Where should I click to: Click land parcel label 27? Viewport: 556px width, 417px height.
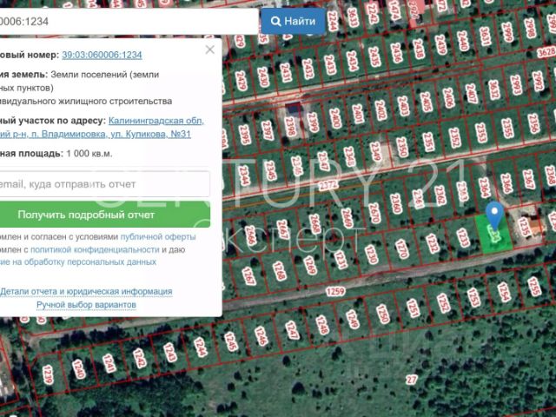411,381
